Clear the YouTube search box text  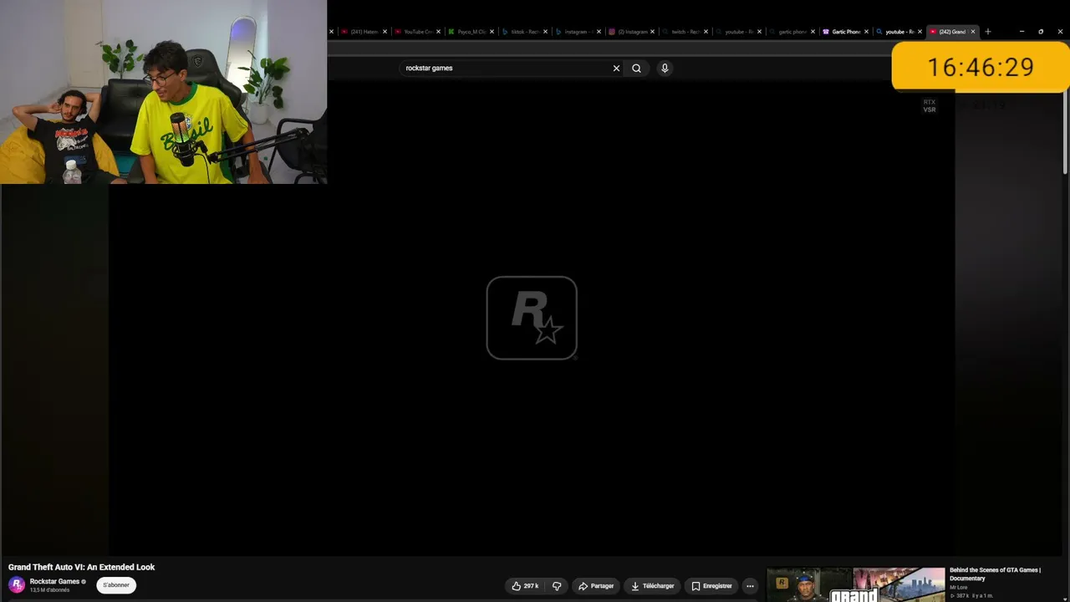pyautogui.click(x=616, y=69)
